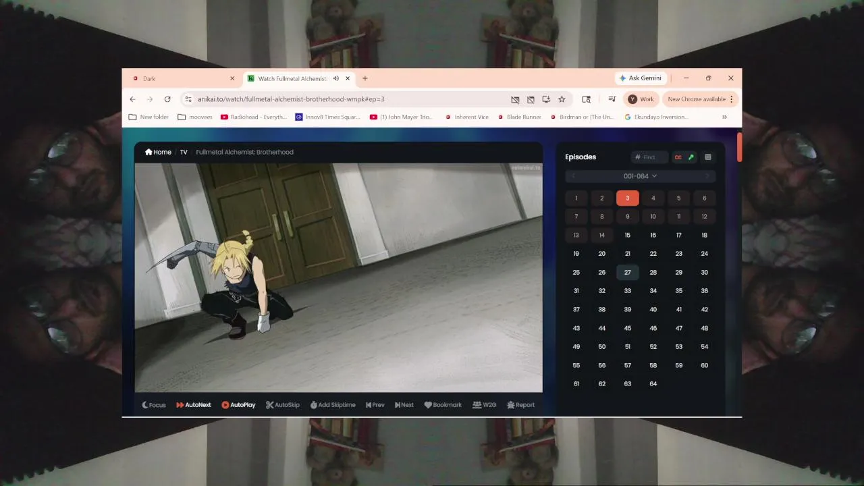Click the install app icon in address bar
Viewport: 864px width, 486px height.
(x=546, y=99)
